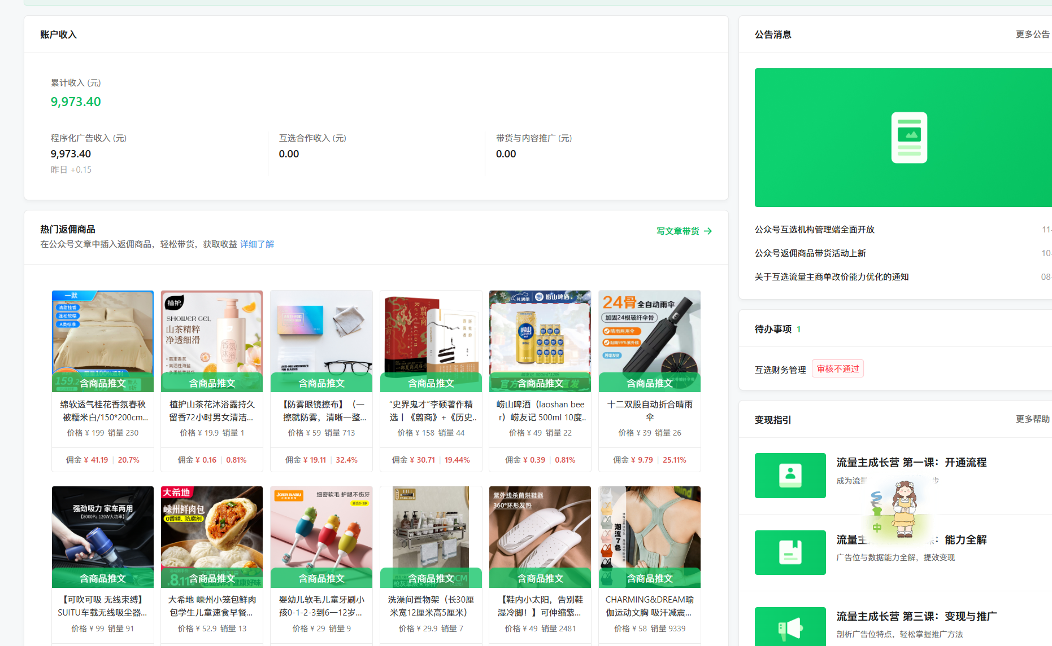Open 详细了解 link for rebate products
Viewport: 1052px width, 646px height.
coord(257,244)
